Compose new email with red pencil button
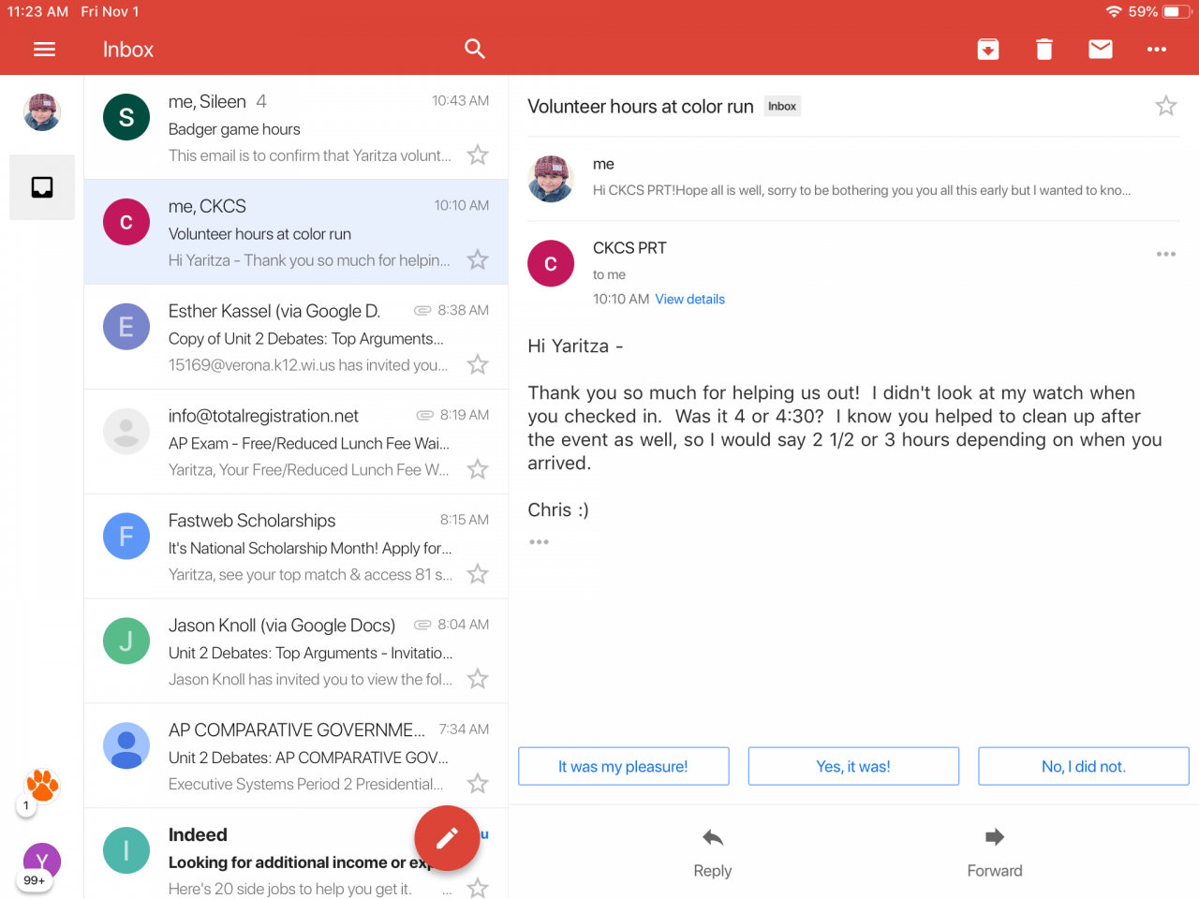The image size is (1199, 899). pos(447,838)
